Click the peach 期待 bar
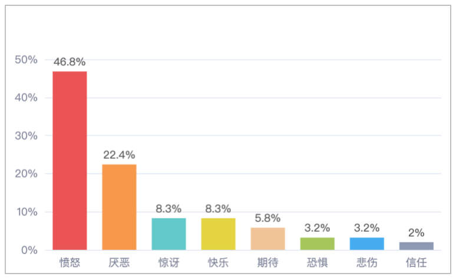Image resolution: width=456 pixels, height=280 pixels. click(x=267, y=239)
